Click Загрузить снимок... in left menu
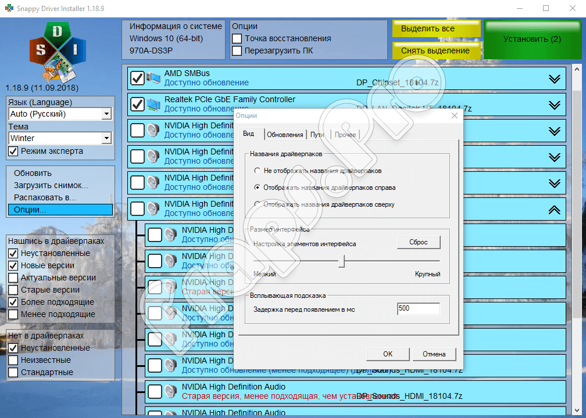 [x=51, y=185]
